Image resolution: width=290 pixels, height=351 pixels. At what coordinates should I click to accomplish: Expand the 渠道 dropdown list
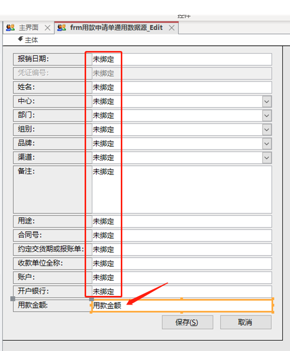click(267, 158)
